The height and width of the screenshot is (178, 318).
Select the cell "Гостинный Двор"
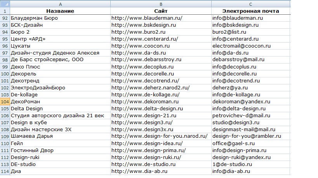pos(32,150)
